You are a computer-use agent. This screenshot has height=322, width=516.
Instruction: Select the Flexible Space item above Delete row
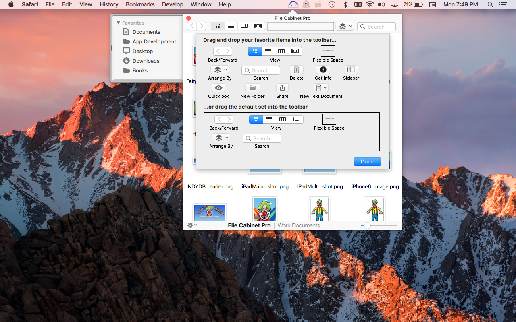point(328,51)
